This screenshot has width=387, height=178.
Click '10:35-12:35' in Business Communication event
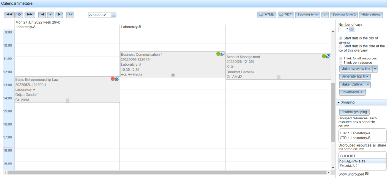(x=130, y=70)
